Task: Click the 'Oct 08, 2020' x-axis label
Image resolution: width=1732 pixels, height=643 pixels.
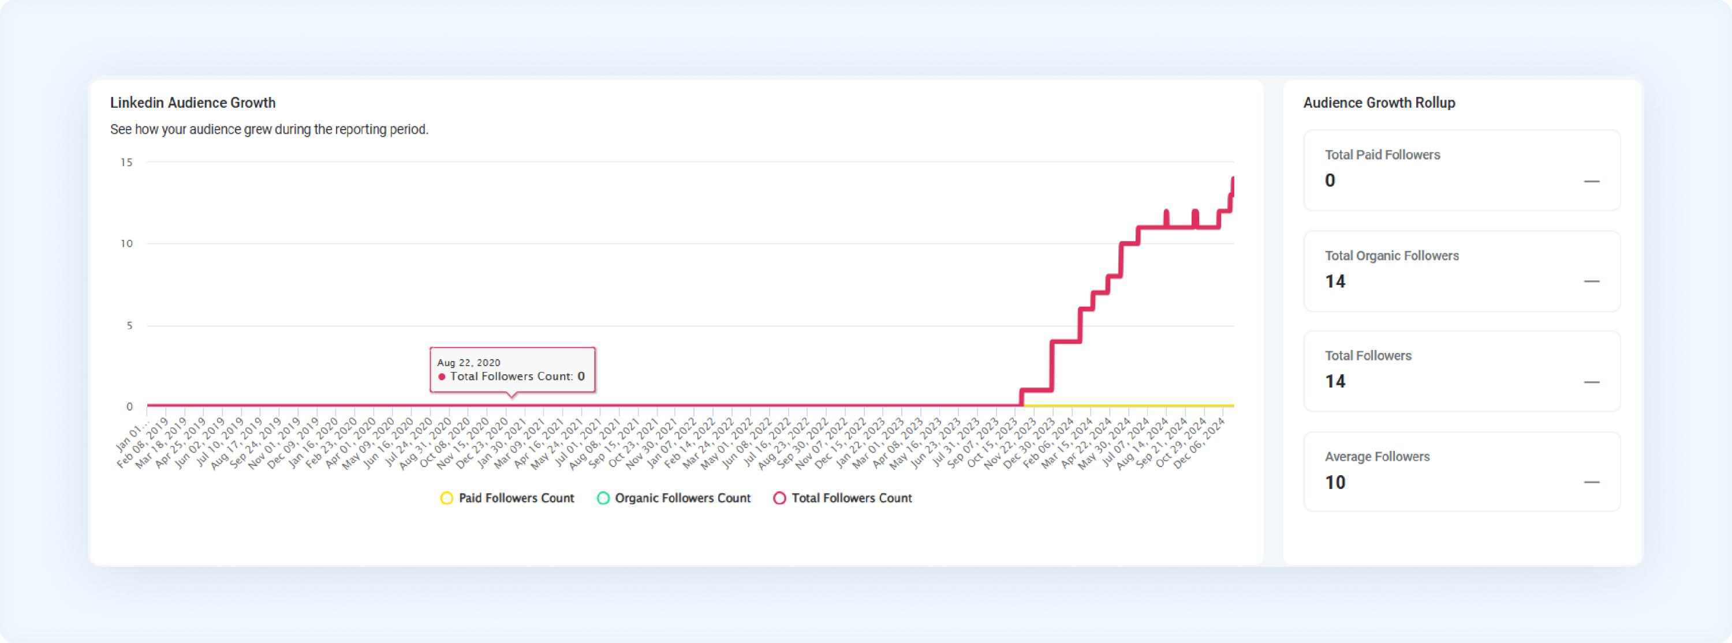Action: point(445,443)
